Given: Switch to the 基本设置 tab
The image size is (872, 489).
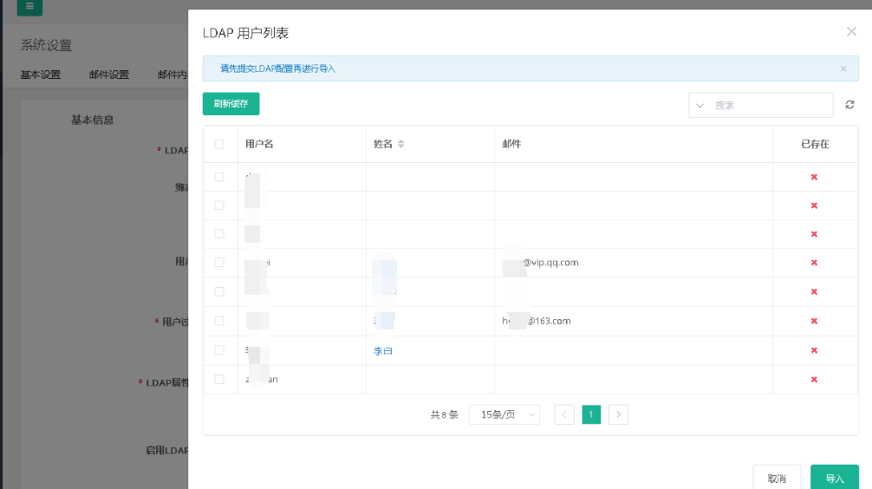Looking at the screenshot, I should [x=41, y=75].
